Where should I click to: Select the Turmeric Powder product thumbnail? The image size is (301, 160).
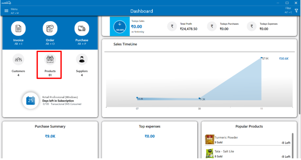click(210, 140)
